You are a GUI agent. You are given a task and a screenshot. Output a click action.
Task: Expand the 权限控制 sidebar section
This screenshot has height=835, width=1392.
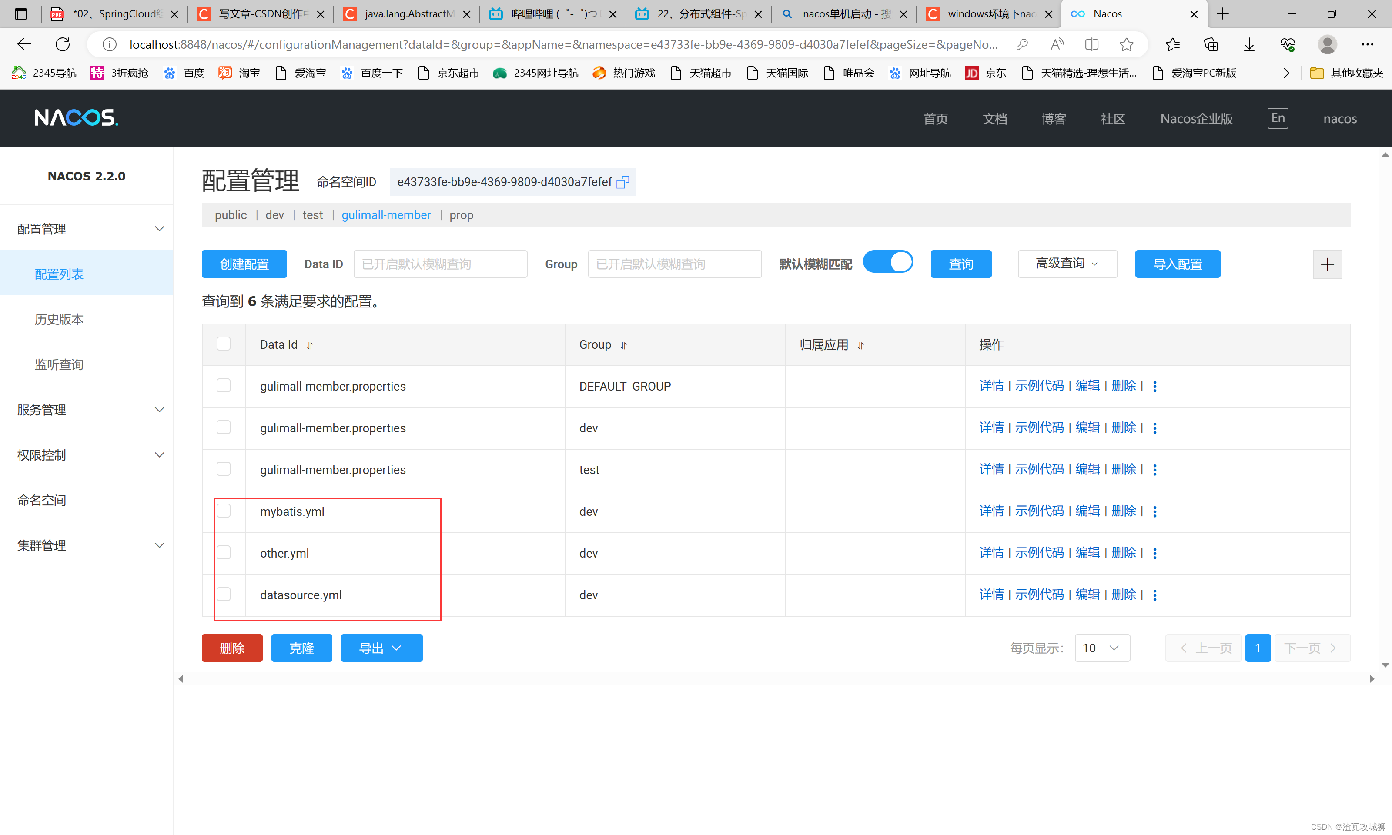(x=87, y=454)
